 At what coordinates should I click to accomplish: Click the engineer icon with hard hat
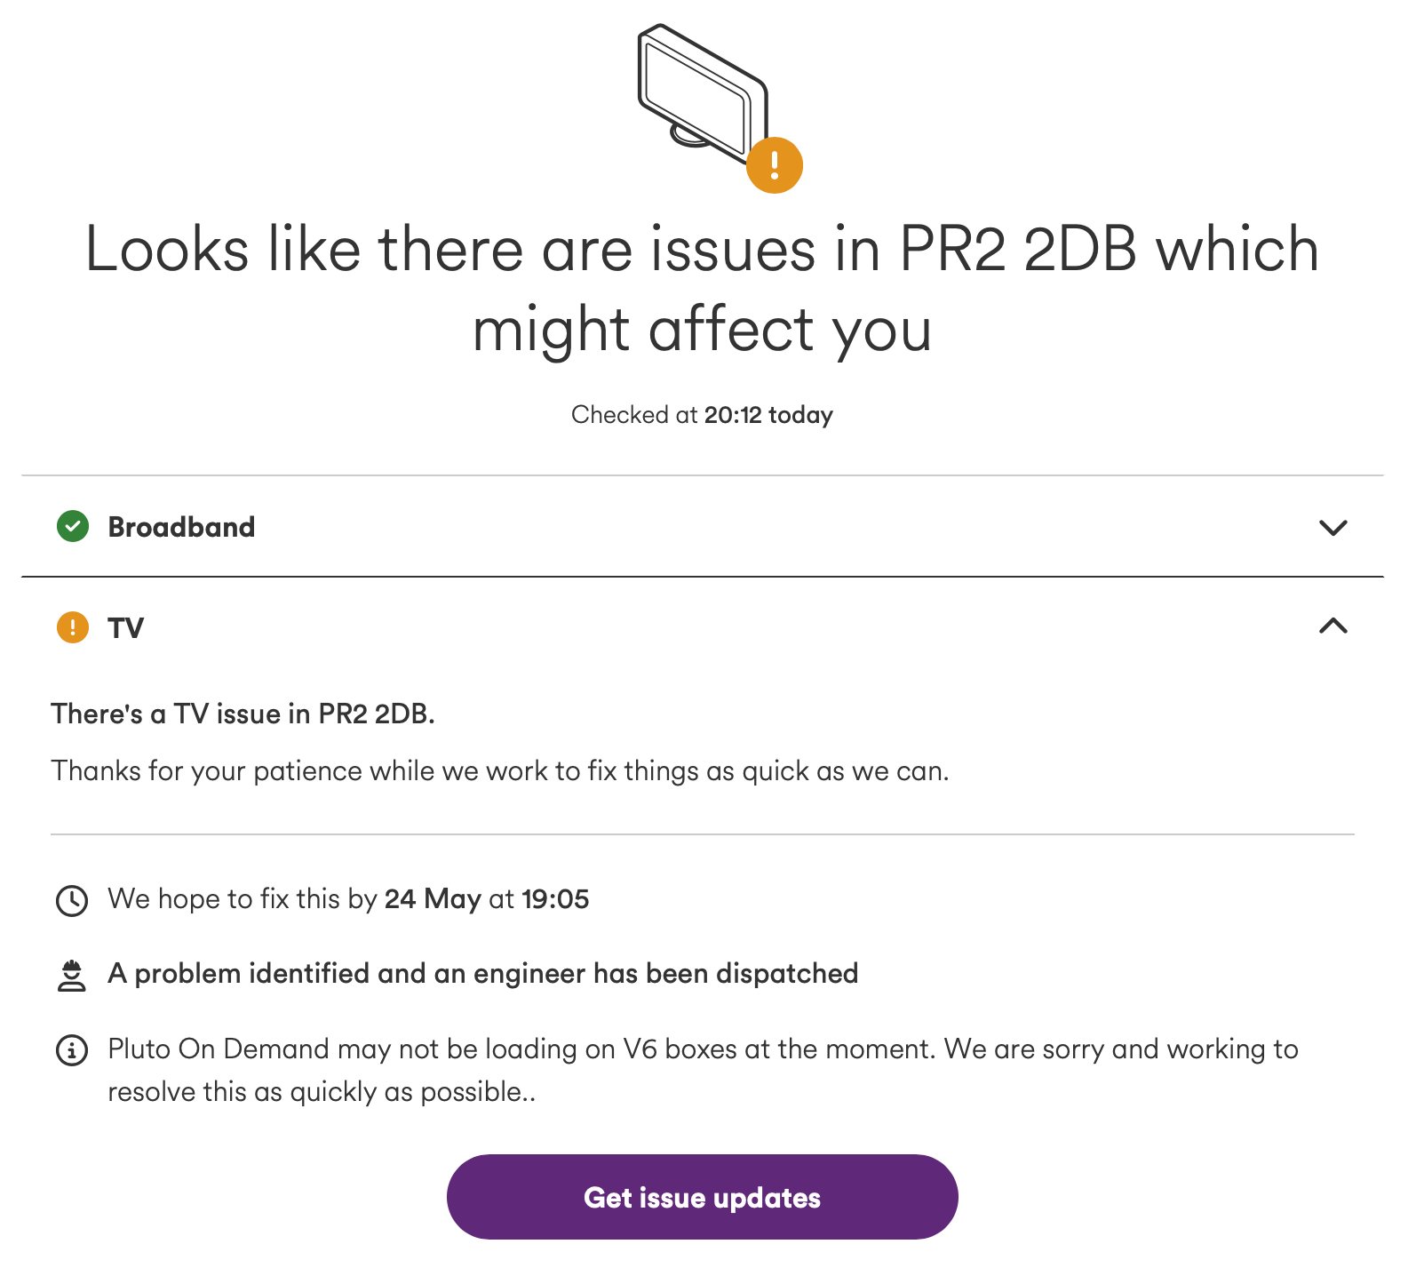(72, 975)
